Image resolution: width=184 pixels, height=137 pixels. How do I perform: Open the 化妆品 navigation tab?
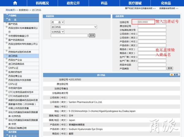click(x=166, y=3)
